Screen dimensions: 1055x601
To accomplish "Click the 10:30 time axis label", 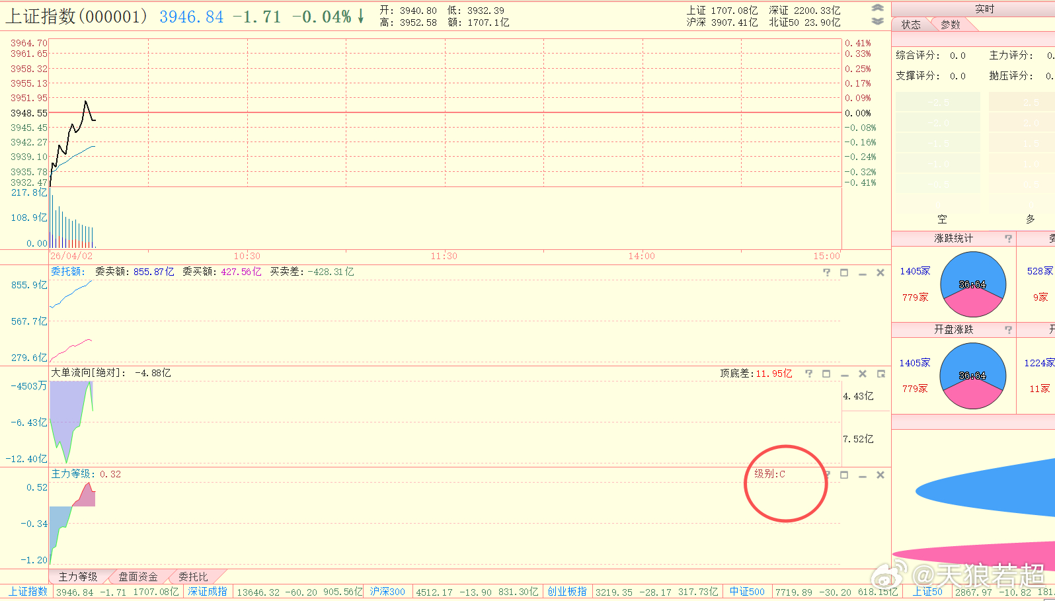I will [x=247, y=256].
